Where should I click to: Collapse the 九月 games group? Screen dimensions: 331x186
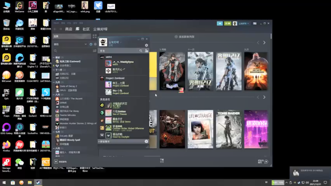pos(54,82)
